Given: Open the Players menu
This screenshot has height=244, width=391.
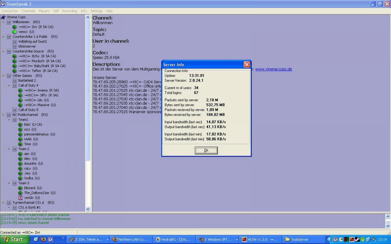Looking at the screenshot, I should pos(44,11).
